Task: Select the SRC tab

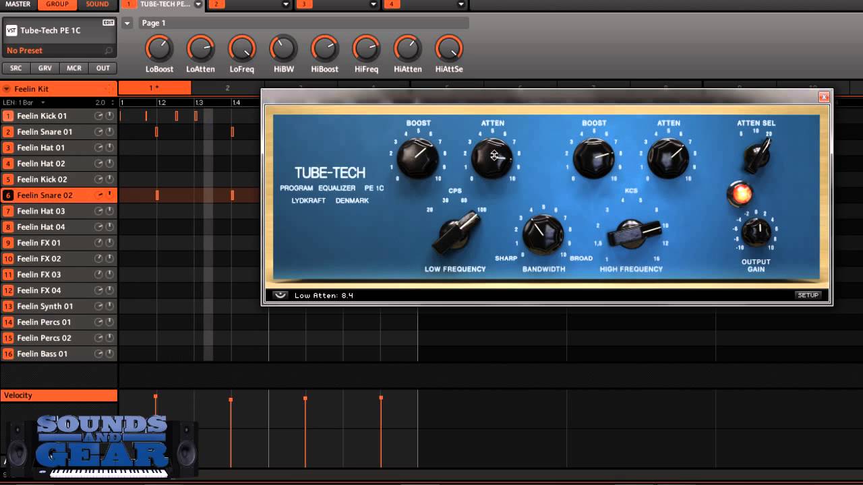Action: coord(16,68)
